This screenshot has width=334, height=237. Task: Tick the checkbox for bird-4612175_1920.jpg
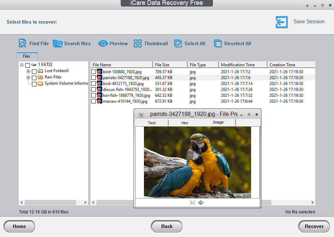coord(93,84)
